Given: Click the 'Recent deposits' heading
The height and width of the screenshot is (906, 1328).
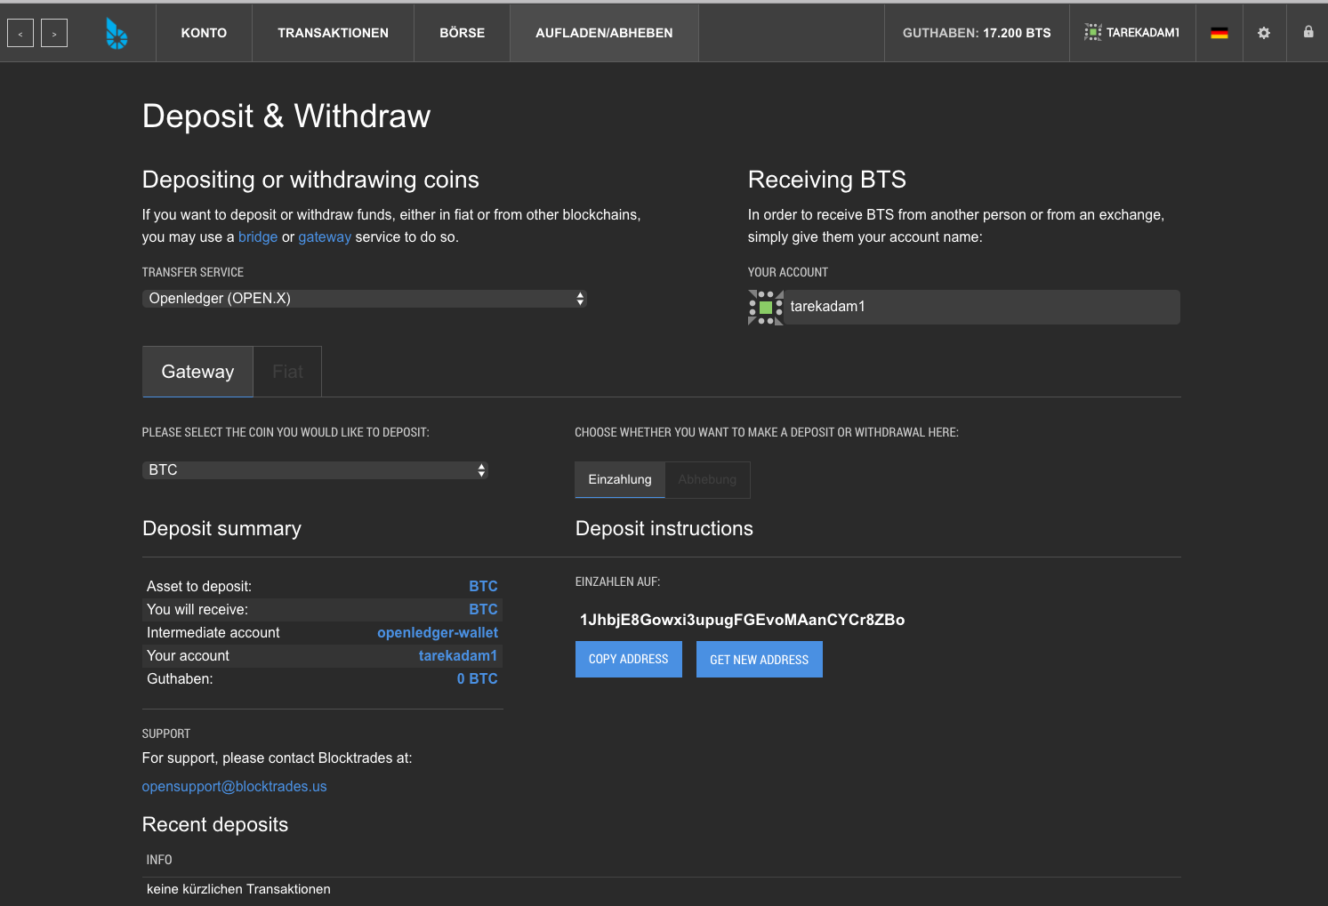Looking at the screenshot, I should 215,825.
